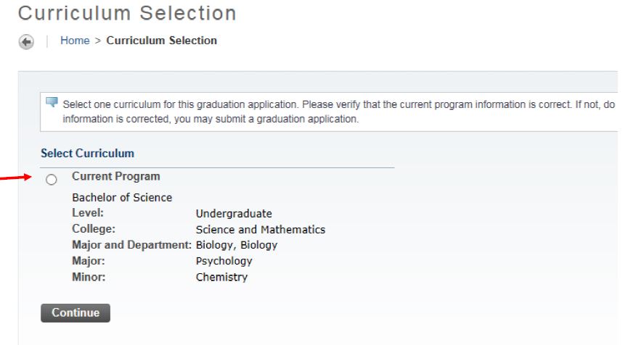Click the College field label
The height and width of the screenshot is (345, 628).
pos(93,229)
